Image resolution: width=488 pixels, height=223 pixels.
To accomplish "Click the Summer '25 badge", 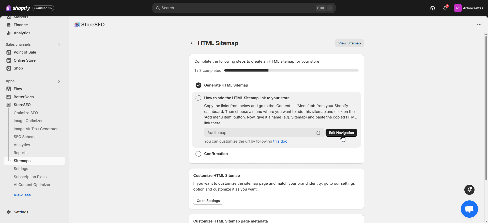I will click(43, 8).
